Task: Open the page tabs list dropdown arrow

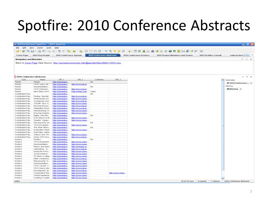Action: pyautogui.click(x=252, y=55)
